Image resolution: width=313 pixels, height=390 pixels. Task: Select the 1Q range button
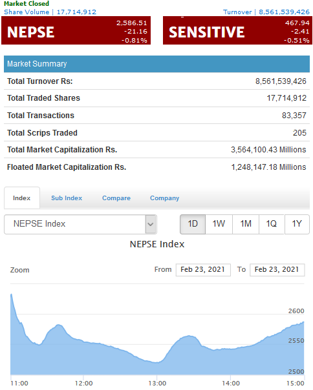(x=272, y=224)
